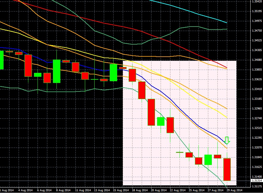Image resolution: width=263 pixels, height=193 pixels.
Task: Click the current price label 1.31314
Action: (256, 180)
